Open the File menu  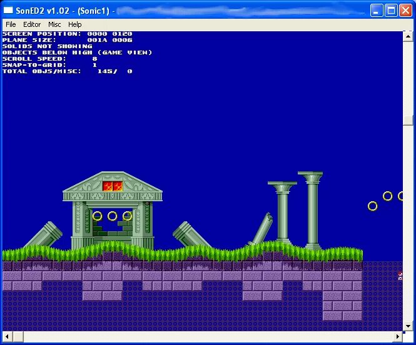(x=11, y=24)
